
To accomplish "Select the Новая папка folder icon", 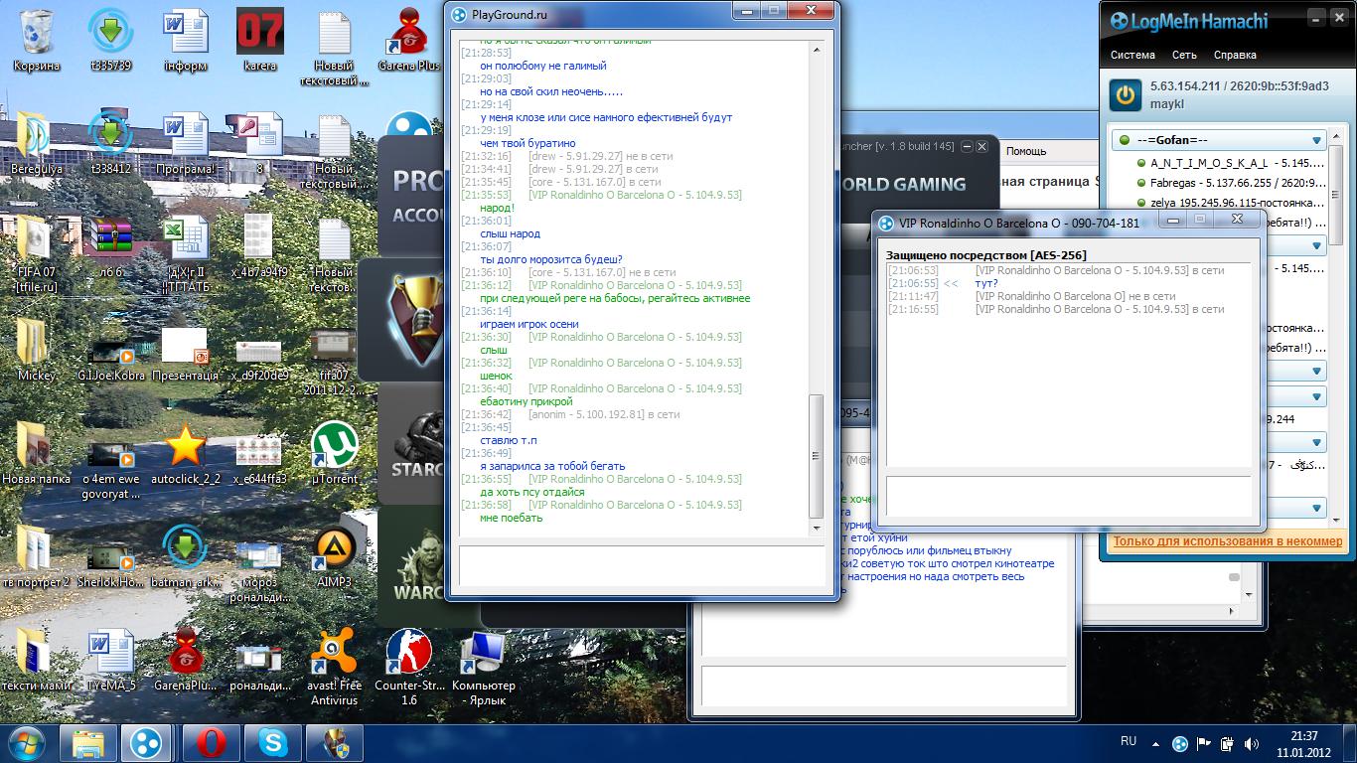I will pyautogui.click(x=37, y=454).
